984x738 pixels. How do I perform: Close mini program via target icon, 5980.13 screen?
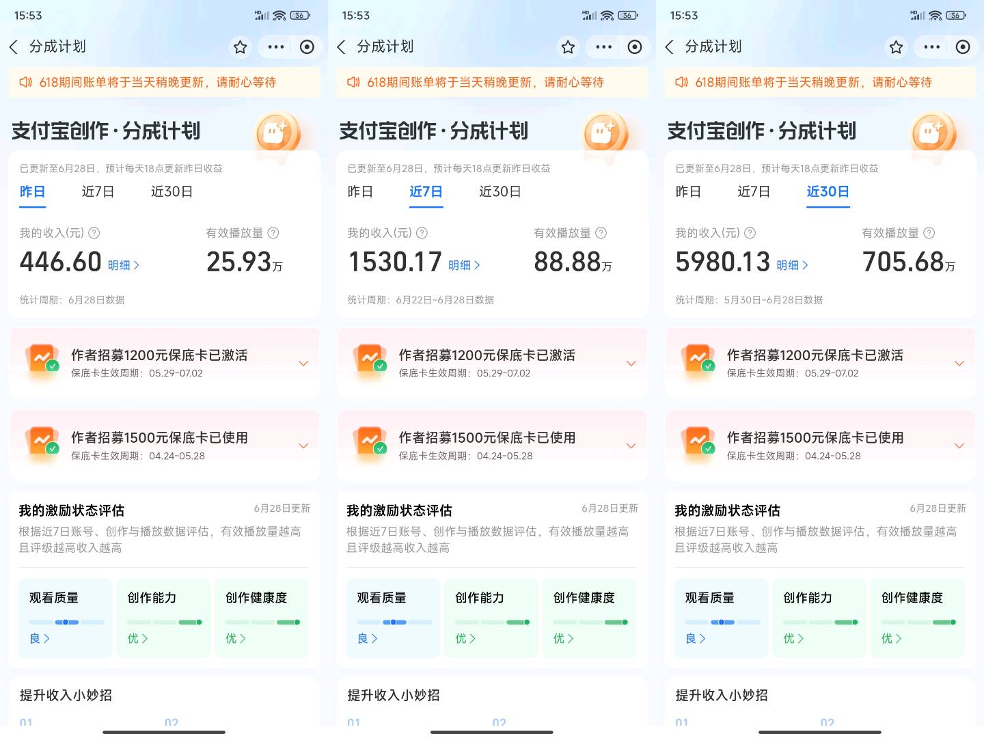[963, 47]
